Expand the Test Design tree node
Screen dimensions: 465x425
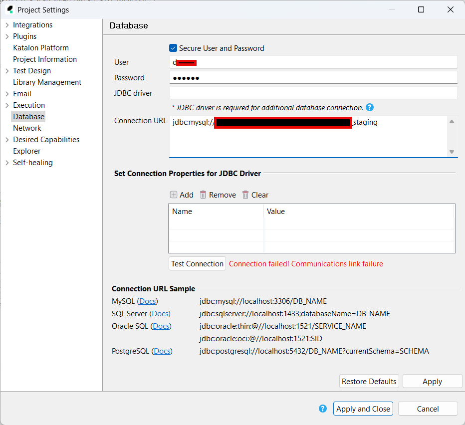(x=7, y=71)
